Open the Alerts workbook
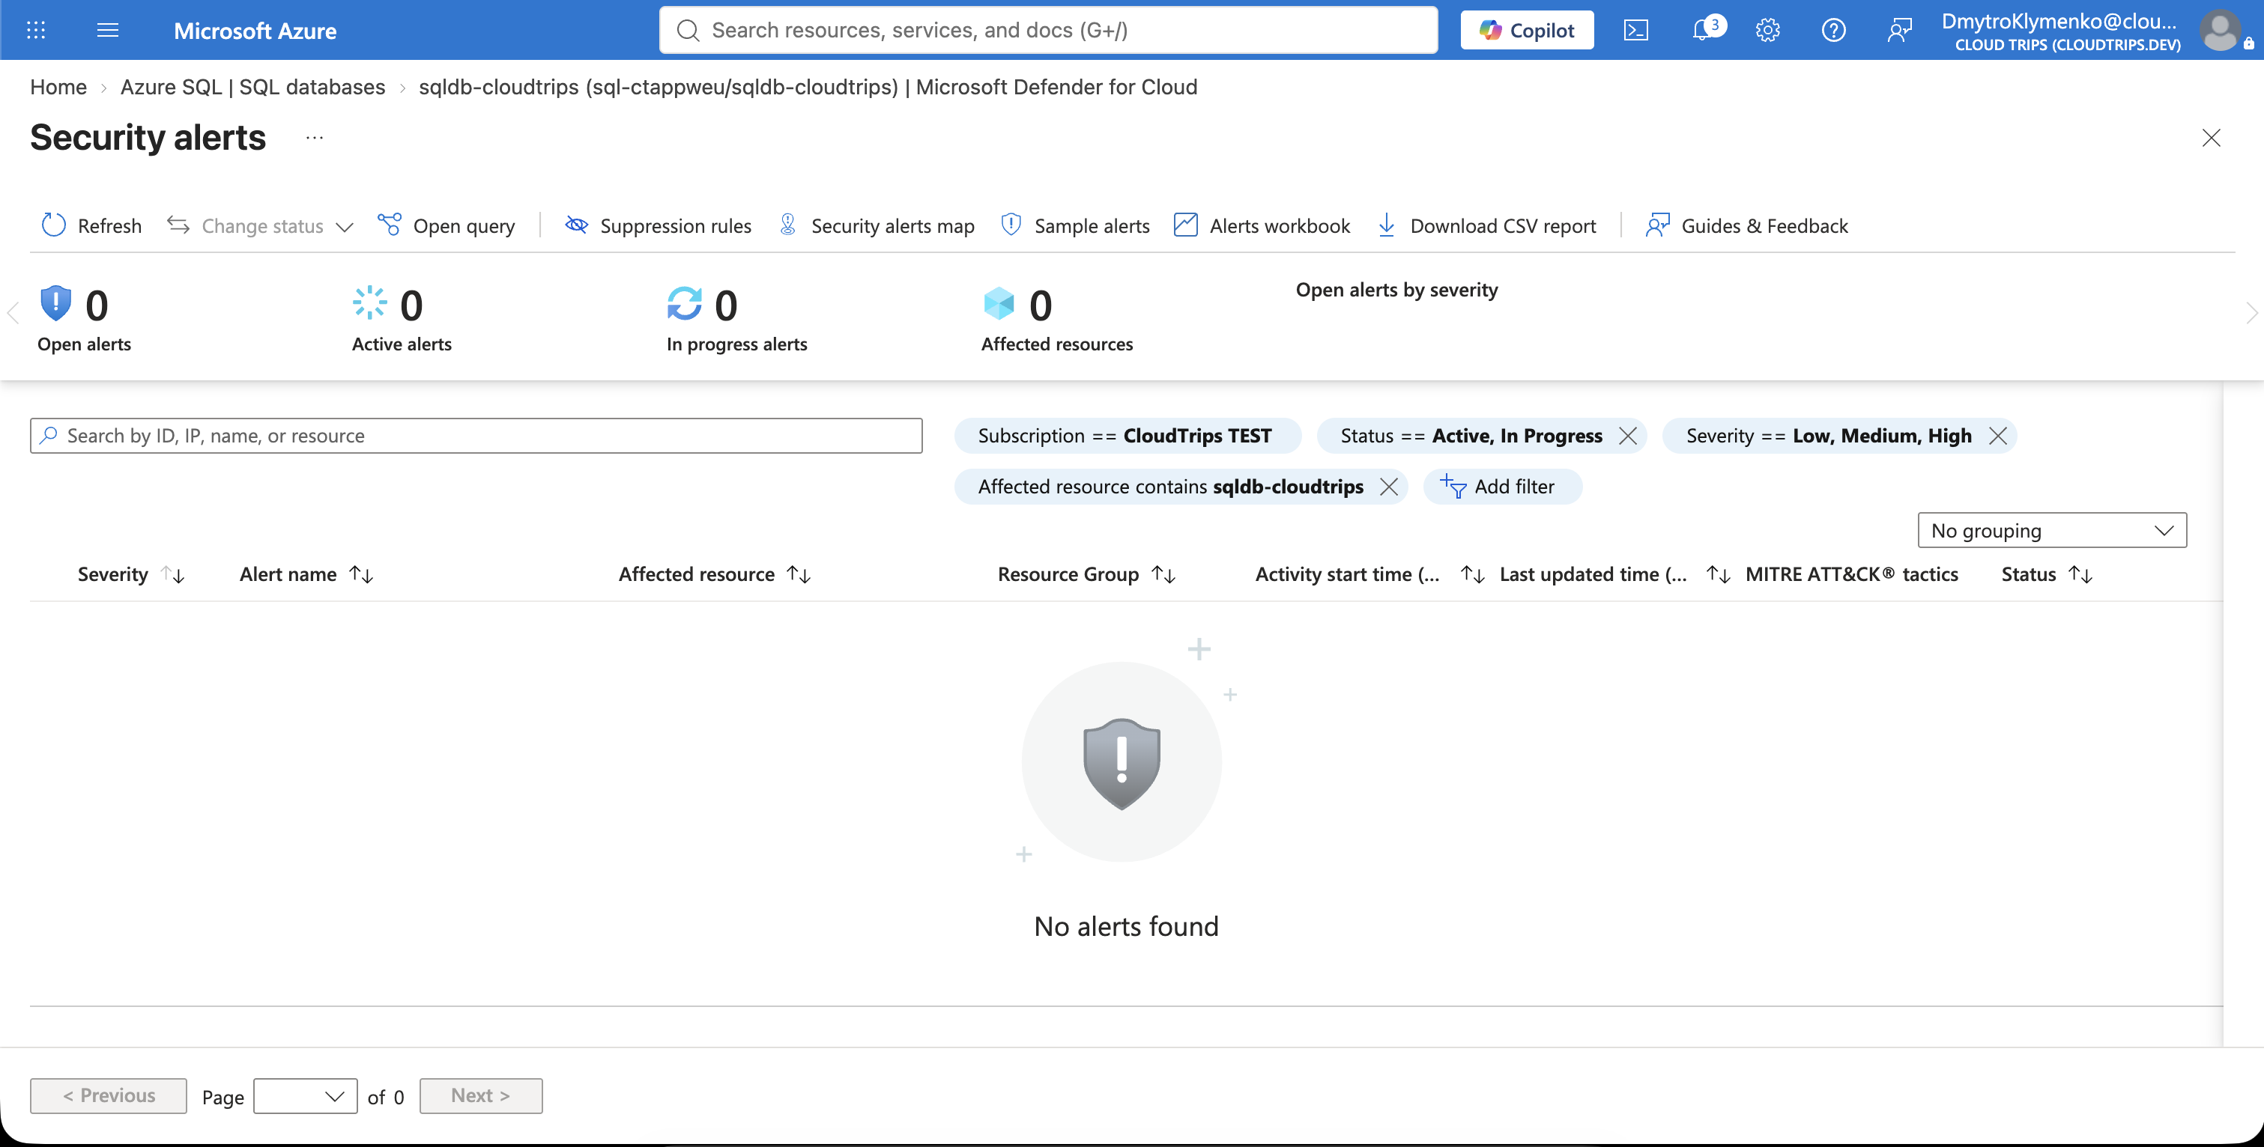 point(1262,225)
